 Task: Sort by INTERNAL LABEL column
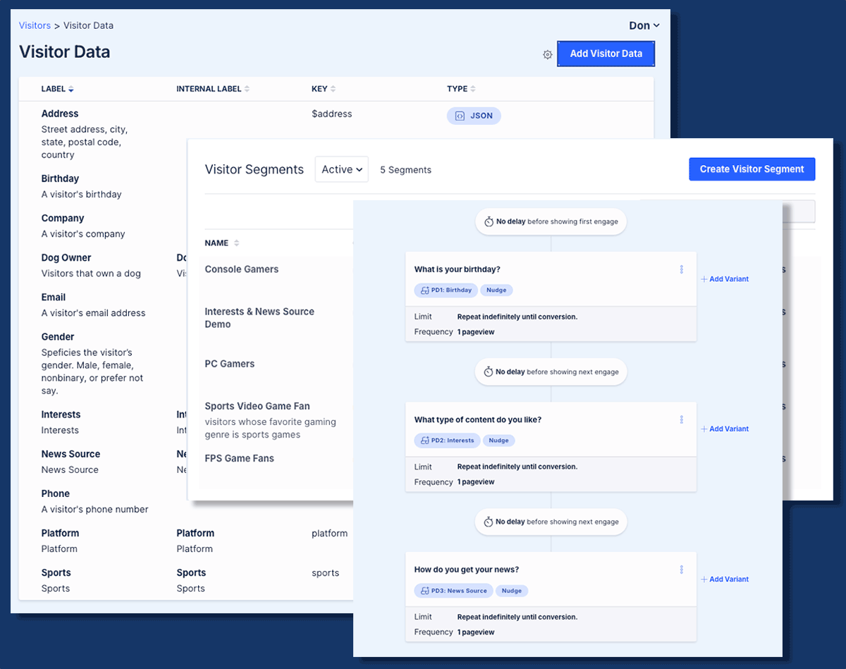(247, 89)
